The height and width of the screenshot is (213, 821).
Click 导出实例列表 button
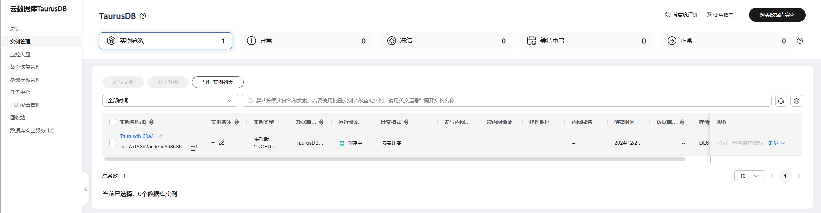(x=218, y=82)
